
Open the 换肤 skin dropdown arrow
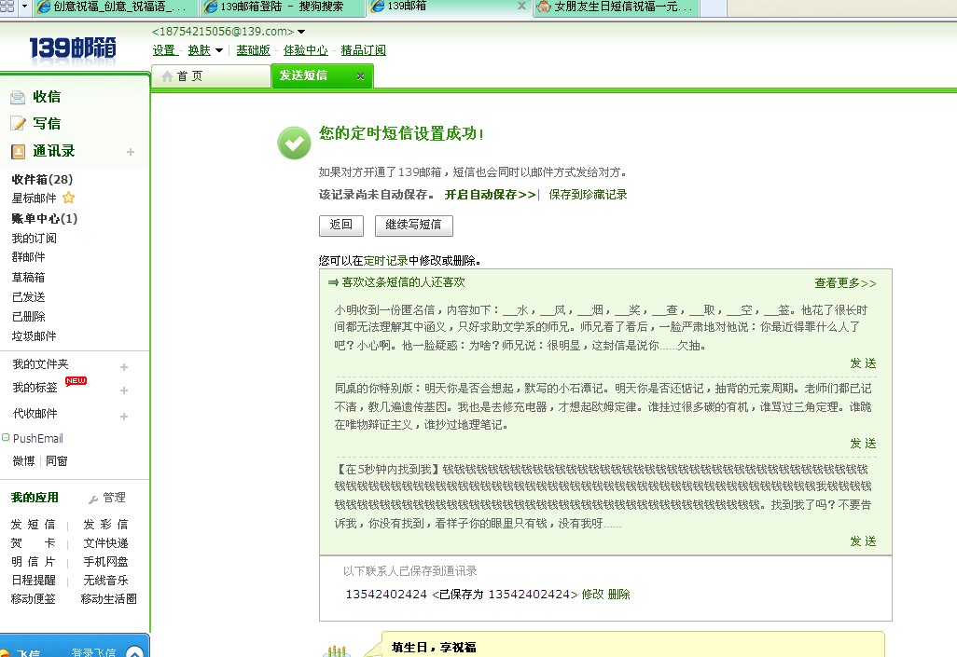pos(218,50)
